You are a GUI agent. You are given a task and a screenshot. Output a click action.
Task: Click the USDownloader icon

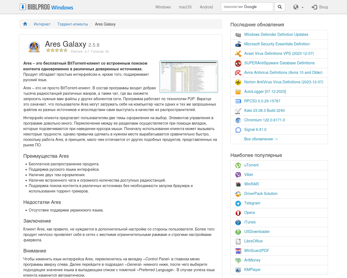coord(238,232)
